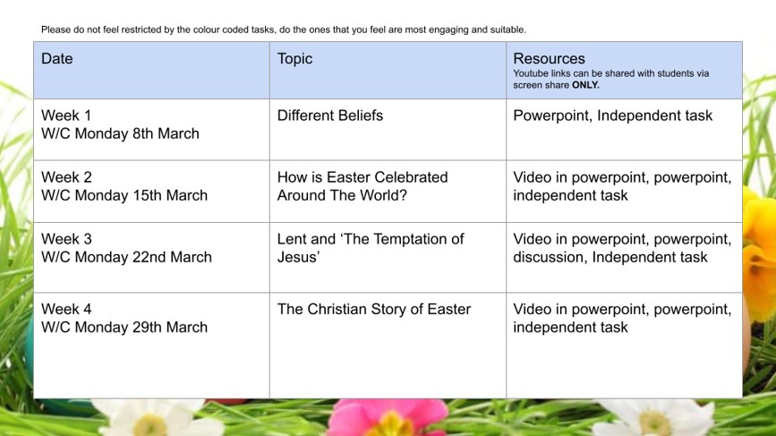
Task: Select 'Powerpoint, Independent task' resources cell
Action: (x=624, y=130)
